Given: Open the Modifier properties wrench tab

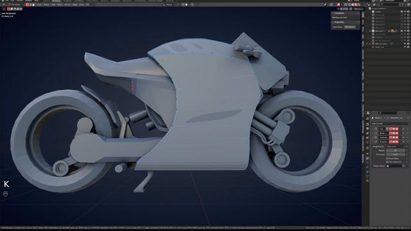Looking at the screenshot, I should (367, 158).
